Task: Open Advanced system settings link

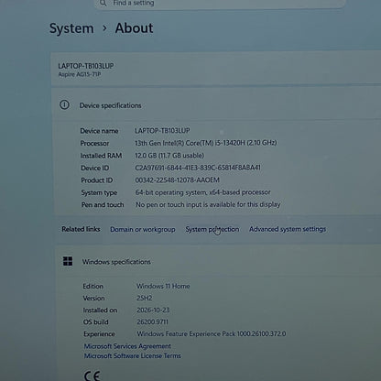Action: click(x=288, y=229)
